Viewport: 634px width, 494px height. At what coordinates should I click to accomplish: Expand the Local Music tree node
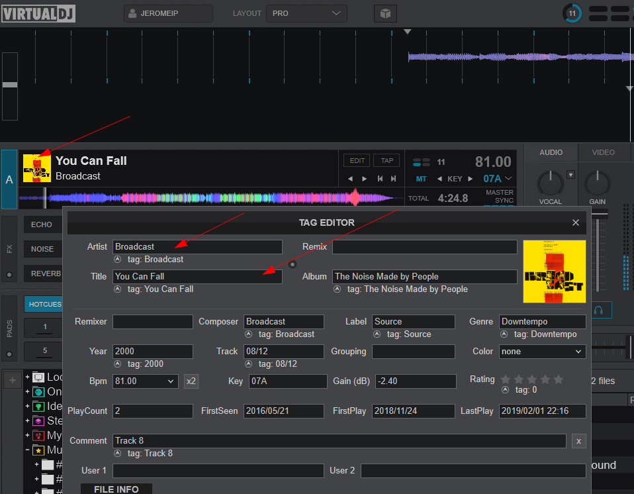[28, 377]
